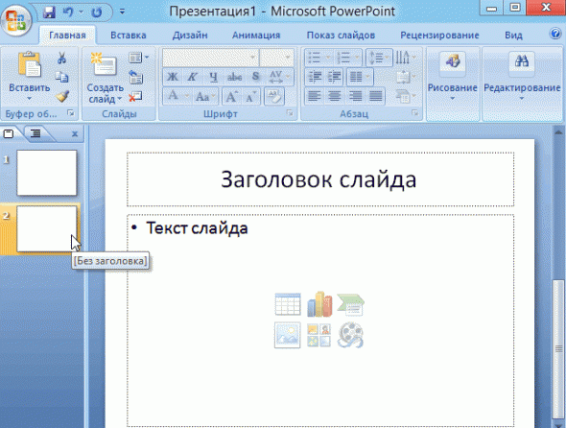
Task: Insert picture from file placeholder icon
Action: (x=288, y=335)
